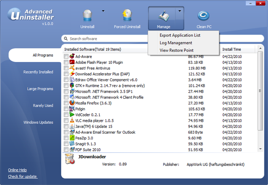
Task: Tick the Download Accelerator Plus checkbox
Action: [66, 74]
